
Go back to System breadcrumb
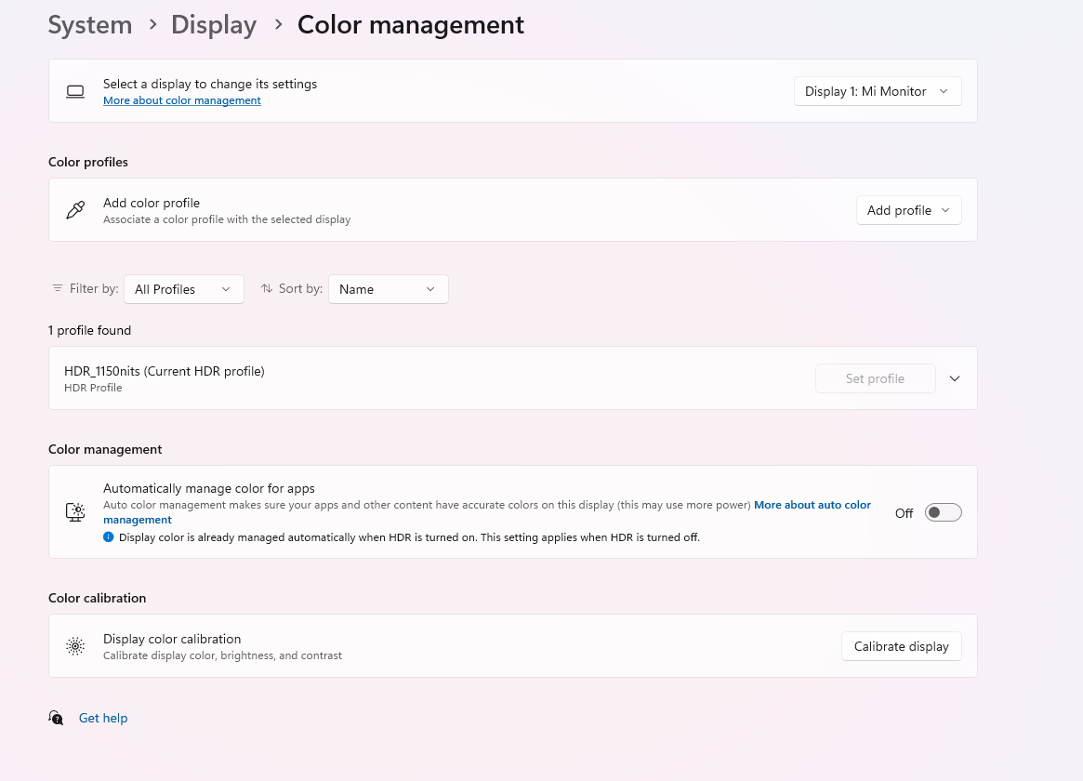[90, 25]
